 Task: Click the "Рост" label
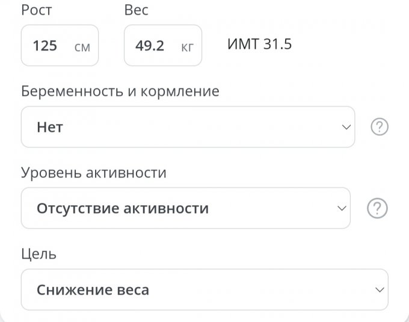(x=37, y=10)
